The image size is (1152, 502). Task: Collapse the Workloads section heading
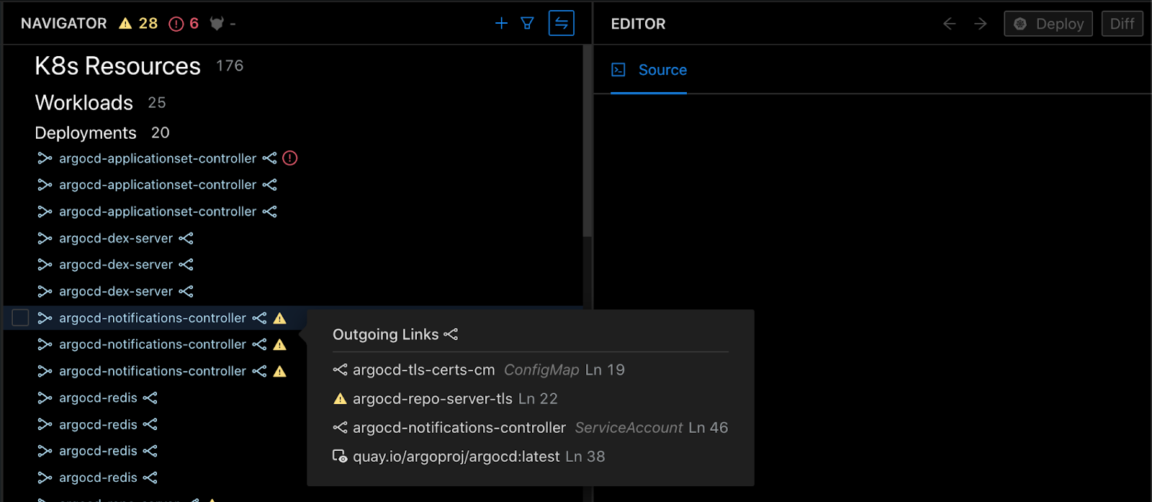point(84,103)
